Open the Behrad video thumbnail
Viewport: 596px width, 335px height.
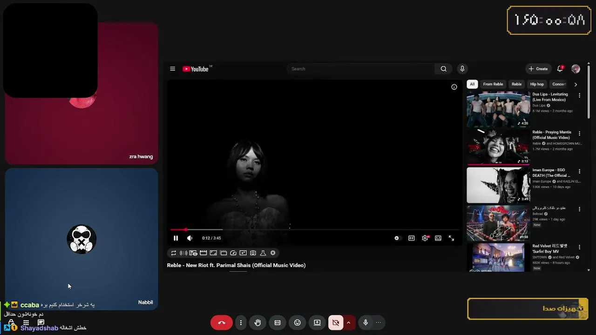coord(498,223)
